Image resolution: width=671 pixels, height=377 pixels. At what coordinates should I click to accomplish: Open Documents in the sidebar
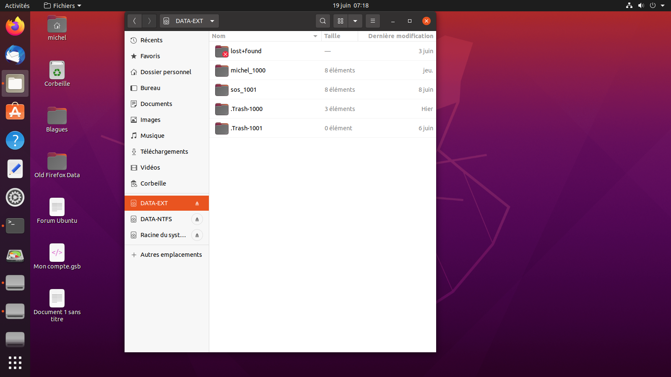tap(167, 104)
